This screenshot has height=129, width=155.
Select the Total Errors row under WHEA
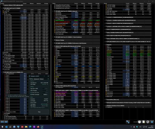pos(128,107)
